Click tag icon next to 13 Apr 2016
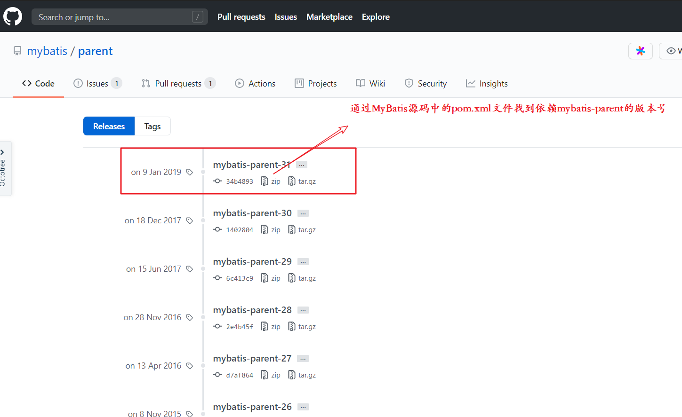Image resolution: width=682 pixels, height=417 pixels. [190, 366]
